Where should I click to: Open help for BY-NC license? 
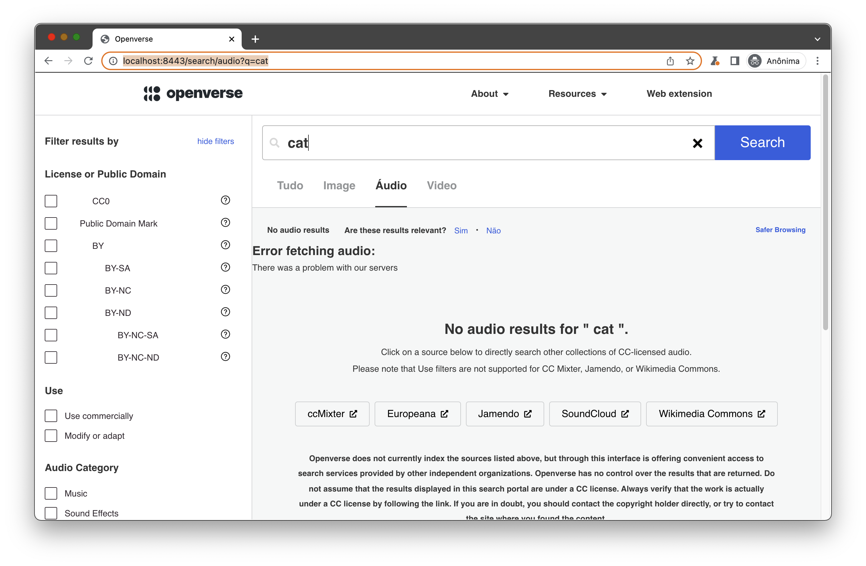click(225, 290)
